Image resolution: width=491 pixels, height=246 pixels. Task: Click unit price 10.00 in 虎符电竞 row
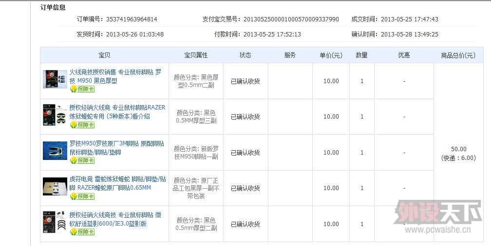click(331, 188)
